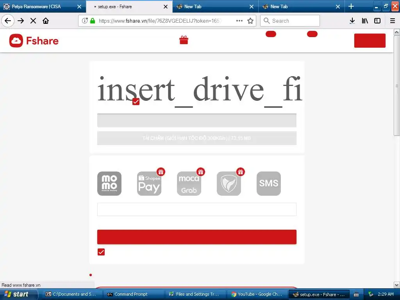Screen dimensions: 400x300
Task: Click the setup.exe - Fshare taskbar item
Action: pyautogui.click(x=319, y=295)
